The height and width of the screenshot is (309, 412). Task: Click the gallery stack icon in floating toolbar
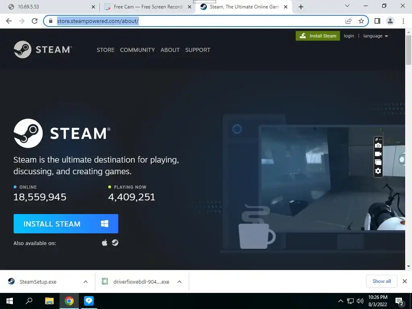378,163
